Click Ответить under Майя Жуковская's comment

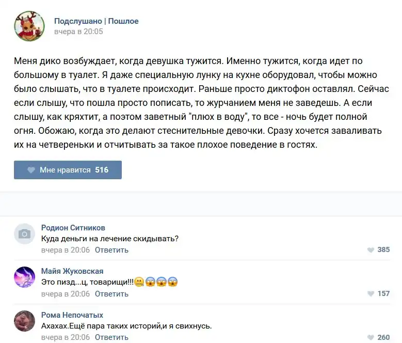[x=111, y=294]
